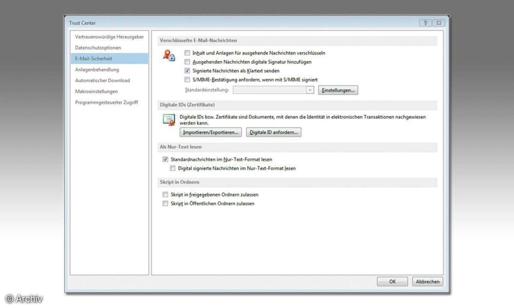Click the Trust Center title text

tap(83, 23)
